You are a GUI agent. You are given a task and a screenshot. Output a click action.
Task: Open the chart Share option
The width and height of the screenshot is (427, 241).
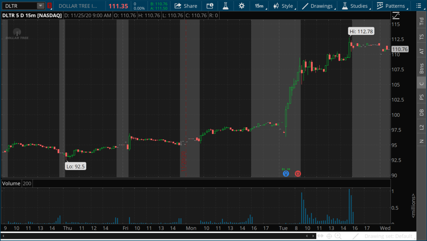(186, 6)
